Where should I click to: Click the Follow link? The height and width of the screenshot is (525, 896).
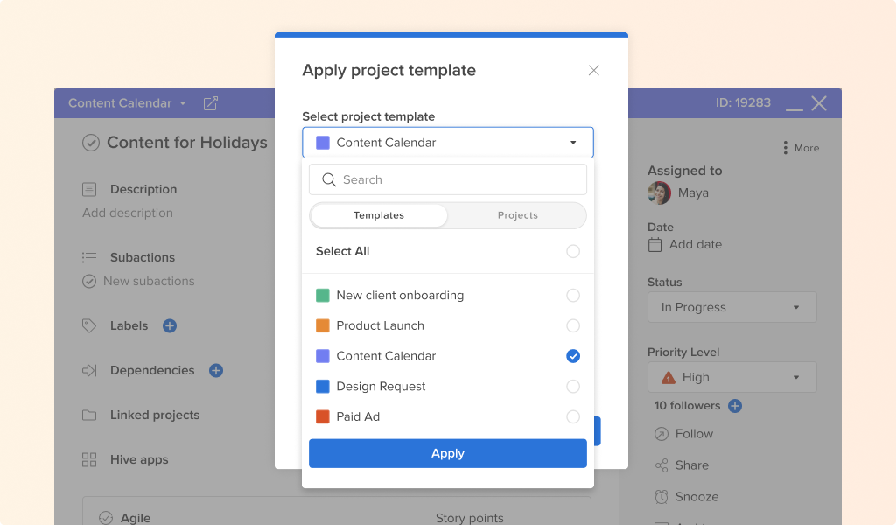tap(694, 434)
